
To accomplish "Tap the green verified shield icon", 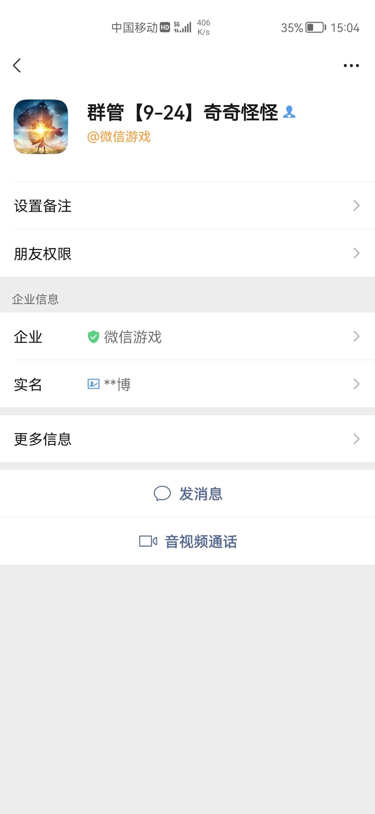I will pos(93,337).
